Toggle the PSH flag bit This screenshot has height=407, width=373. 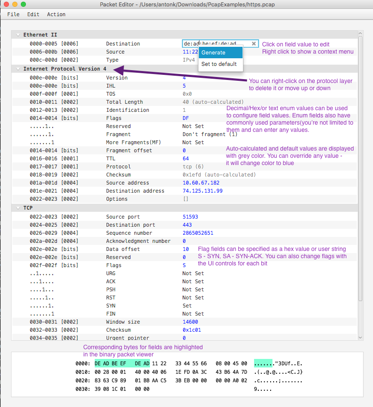pos(193,290)
